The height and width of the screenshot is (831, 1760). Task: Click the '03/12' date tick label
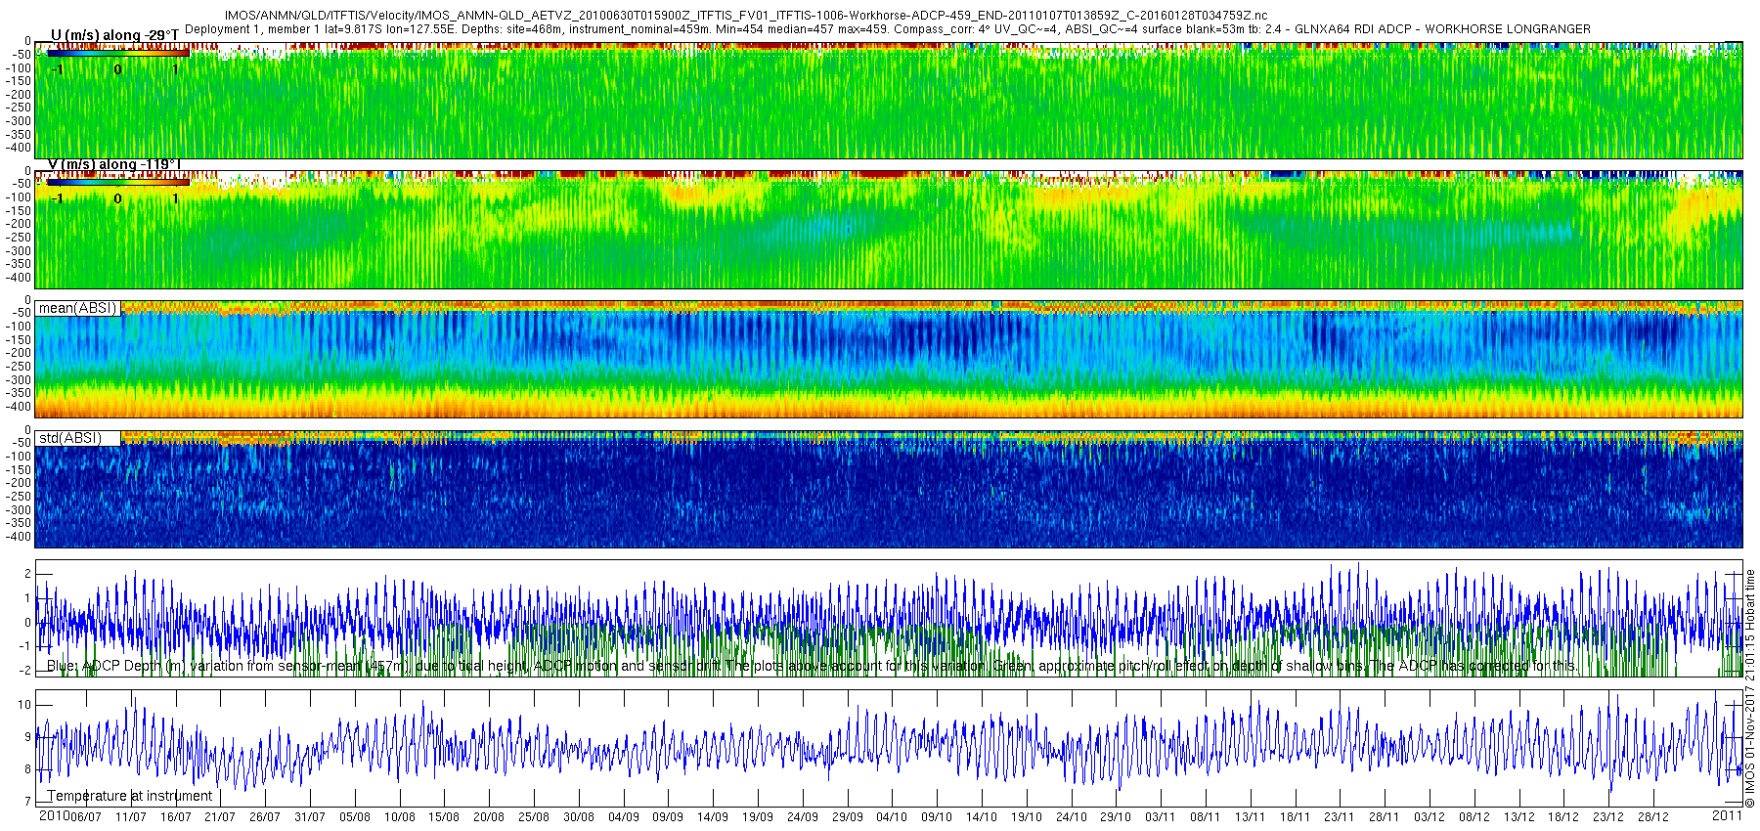1430,817
